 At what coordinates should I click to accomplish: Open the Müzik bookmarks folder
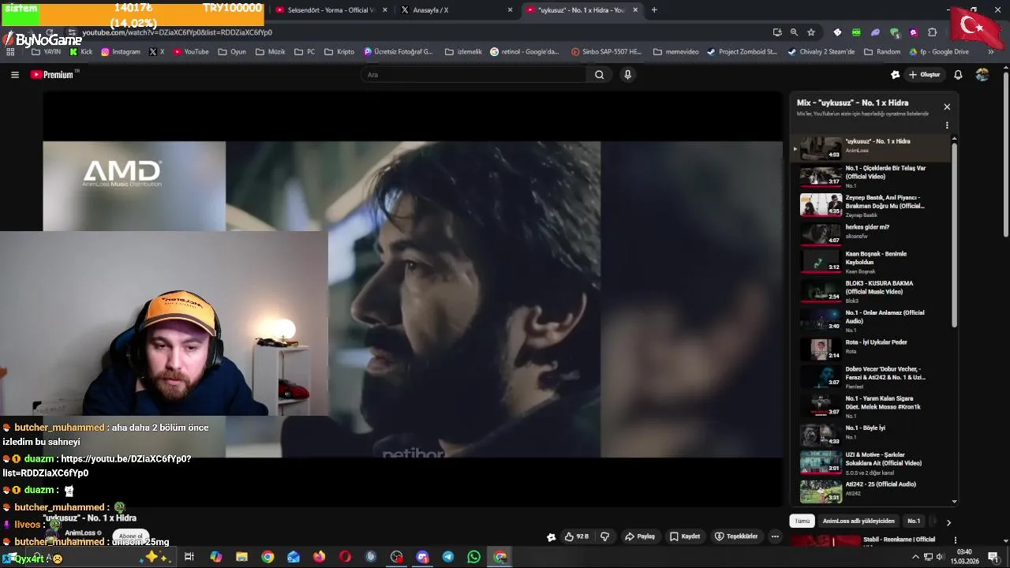(271, 52)
